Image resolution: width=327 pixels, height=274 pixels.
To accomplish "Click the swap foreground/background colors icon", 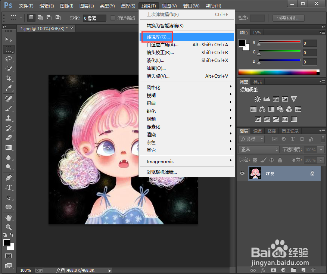I will pos(12,235).
